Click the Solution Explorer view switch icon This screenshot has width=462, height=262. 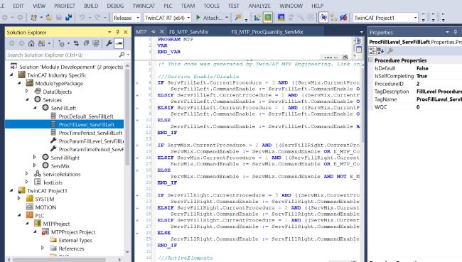[x=41, y=43]
